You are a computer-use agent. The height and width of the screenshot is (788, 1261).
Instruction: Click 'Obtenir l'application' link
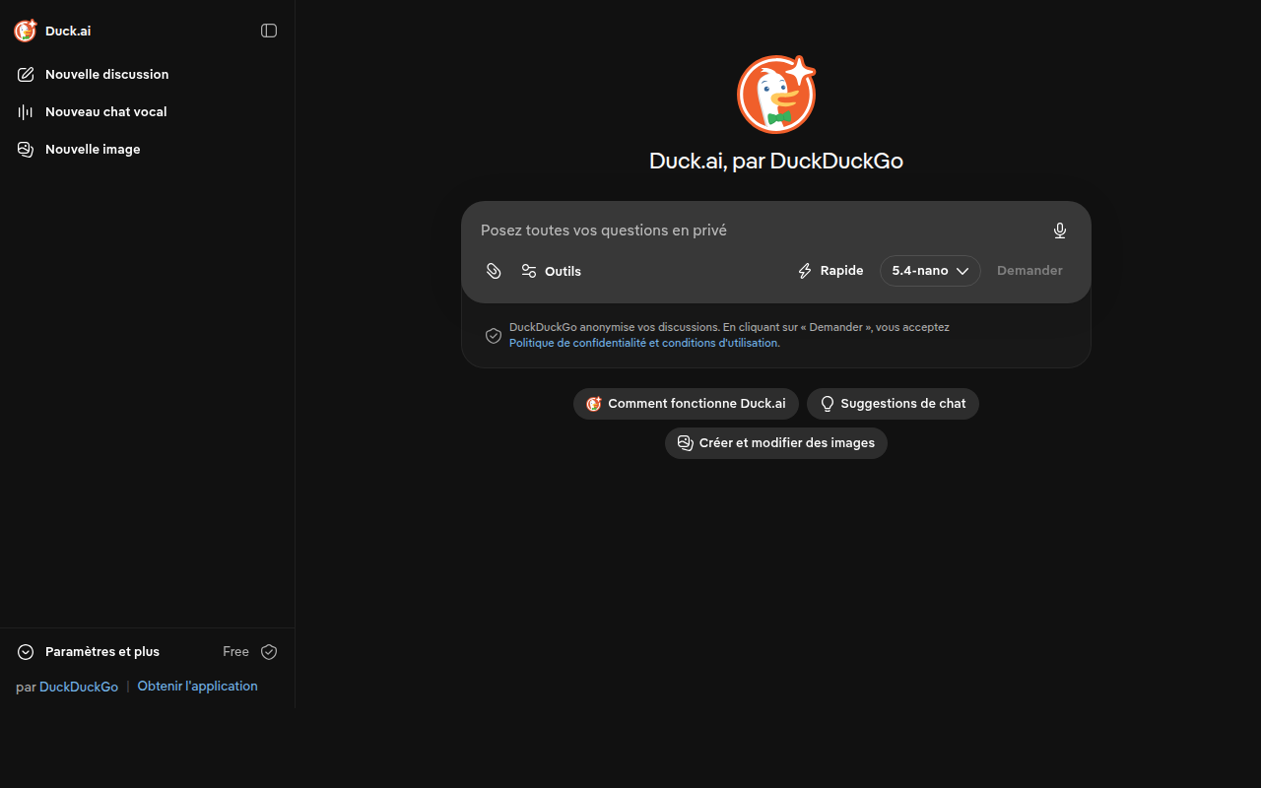(197, 687)
